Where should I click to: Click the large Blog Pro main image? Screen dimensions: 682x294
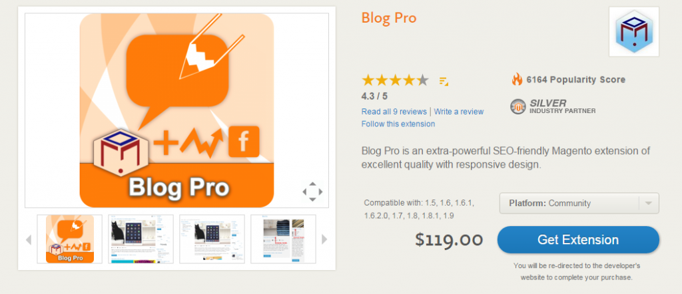coord(176,110)
